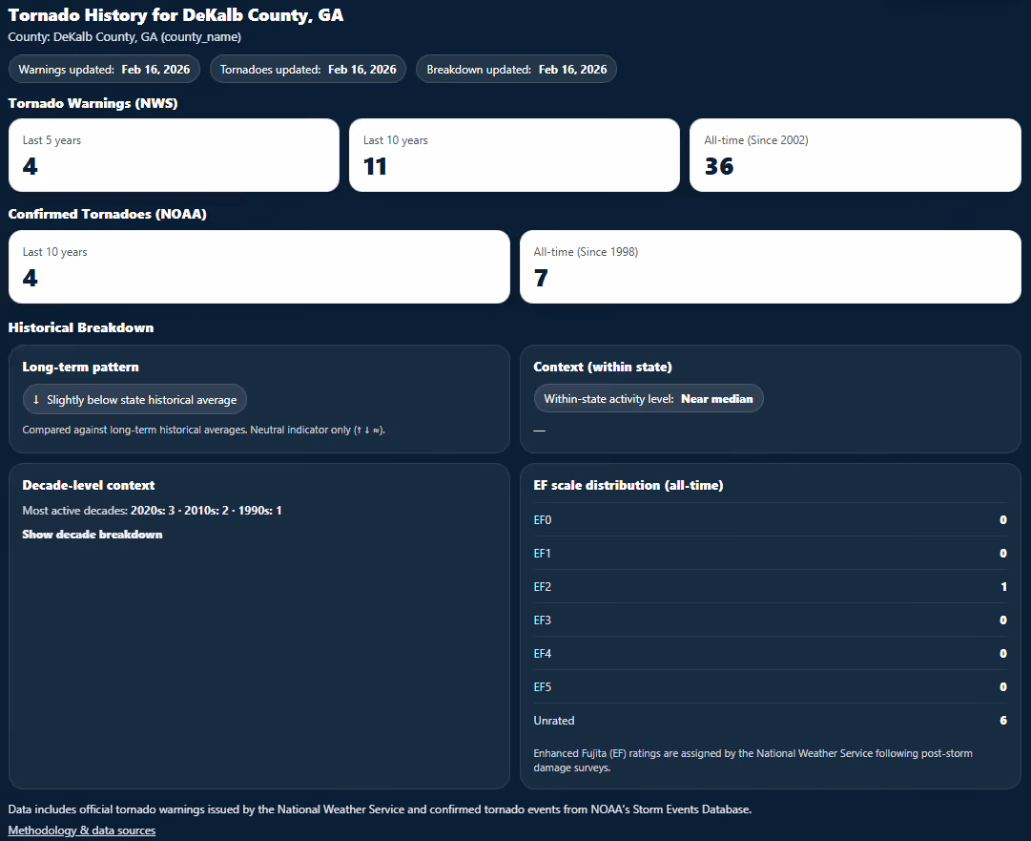Click the 36 all-time warnings value

tap(719, 166)
